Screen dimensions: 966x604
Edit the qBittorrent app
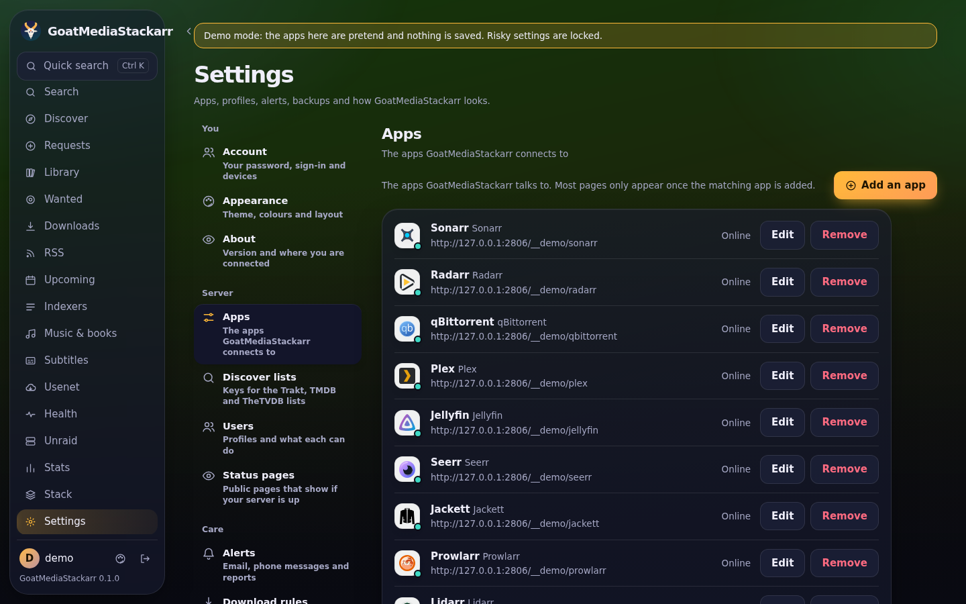782,329
